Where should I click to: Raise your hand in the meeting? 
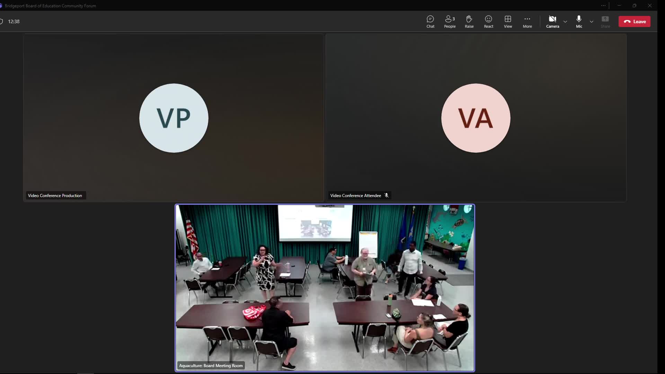tap(469, 21)
